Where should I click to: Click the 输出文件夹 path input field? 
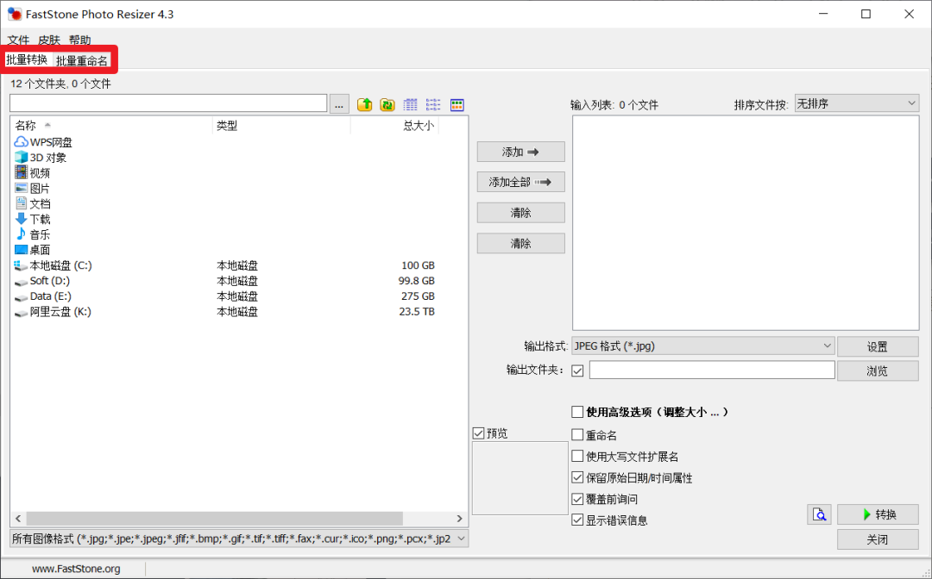click(711, 370)
